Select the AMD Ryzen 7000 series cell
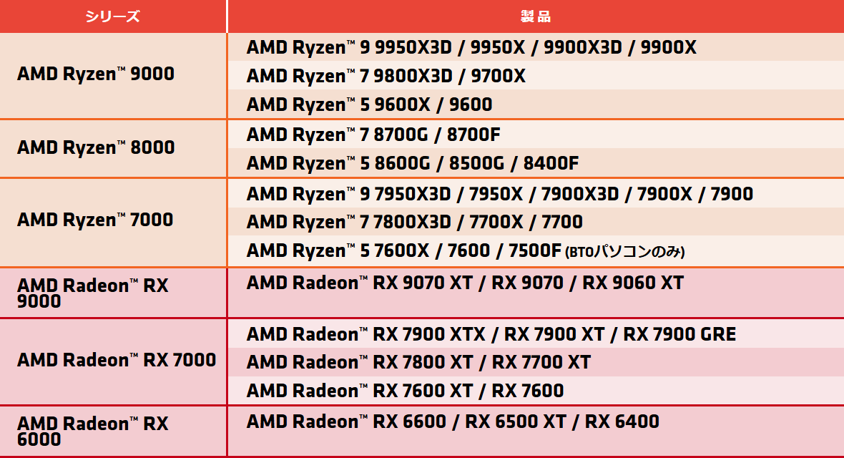 point(113,222)
